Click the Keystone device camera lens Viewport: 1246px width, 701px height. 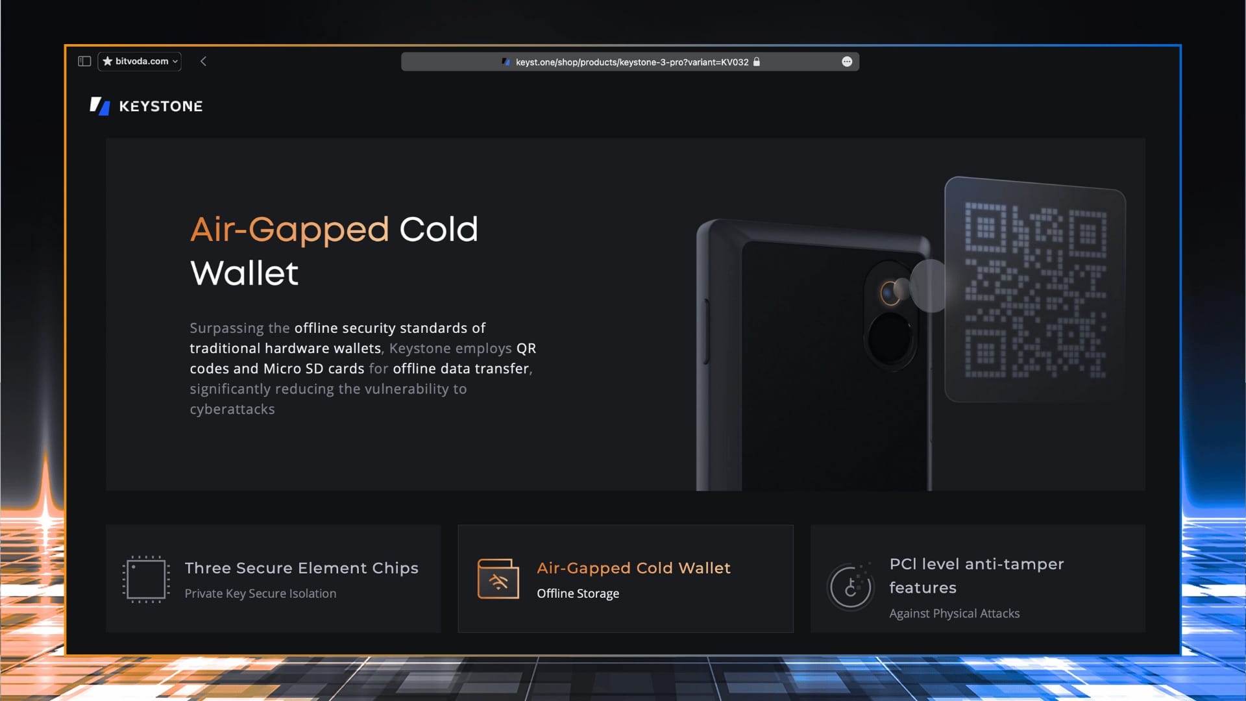890,293
